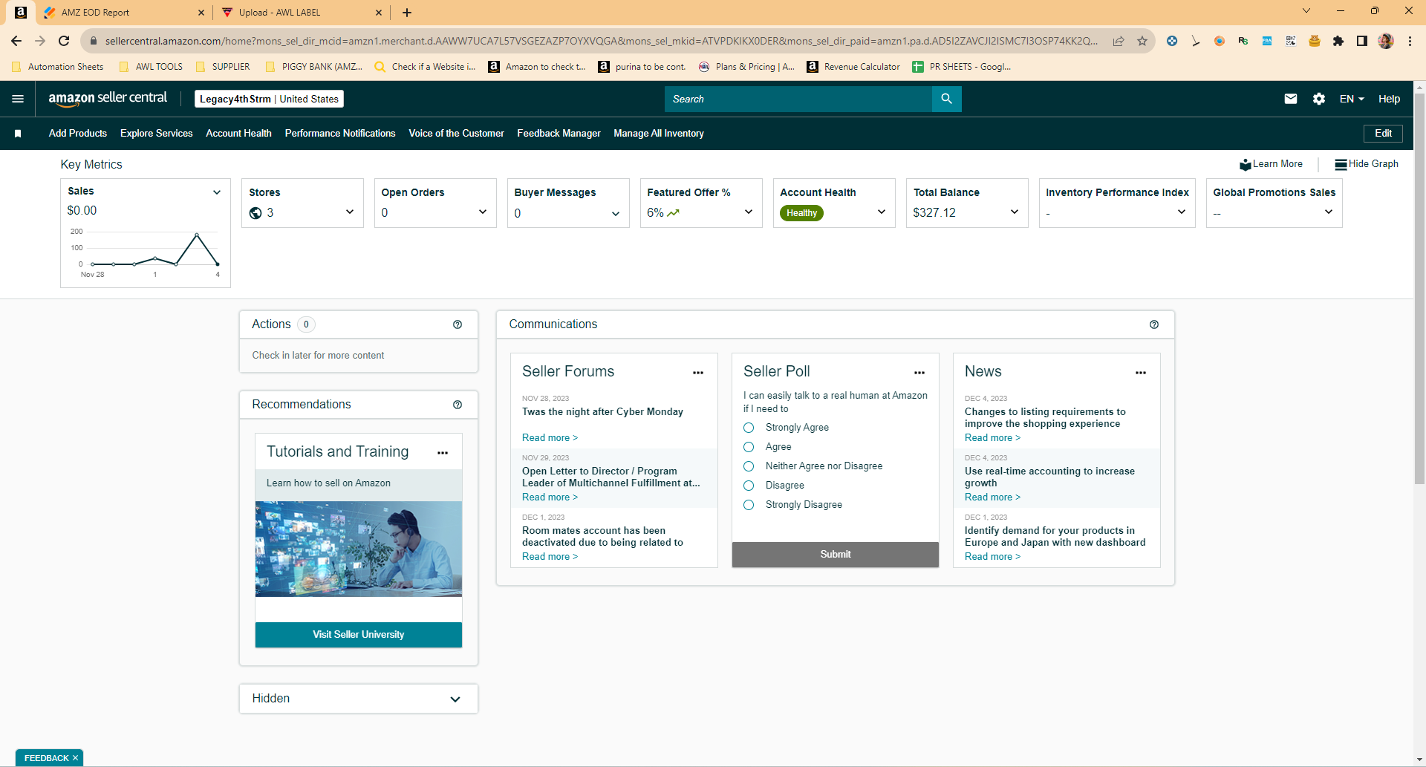Viewport: 1426px width, 767px height.
Task: Open Add Products menu item
Action: coord(78,134)
